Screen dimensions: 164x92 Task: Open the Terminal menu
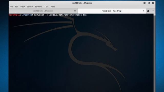38,7
